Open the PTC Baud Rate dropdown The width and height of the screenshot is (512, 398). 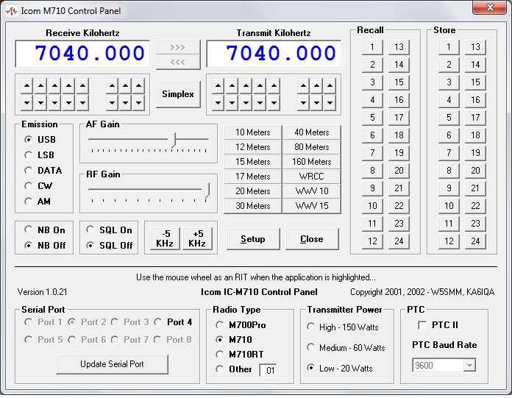[x=469, y=366]
